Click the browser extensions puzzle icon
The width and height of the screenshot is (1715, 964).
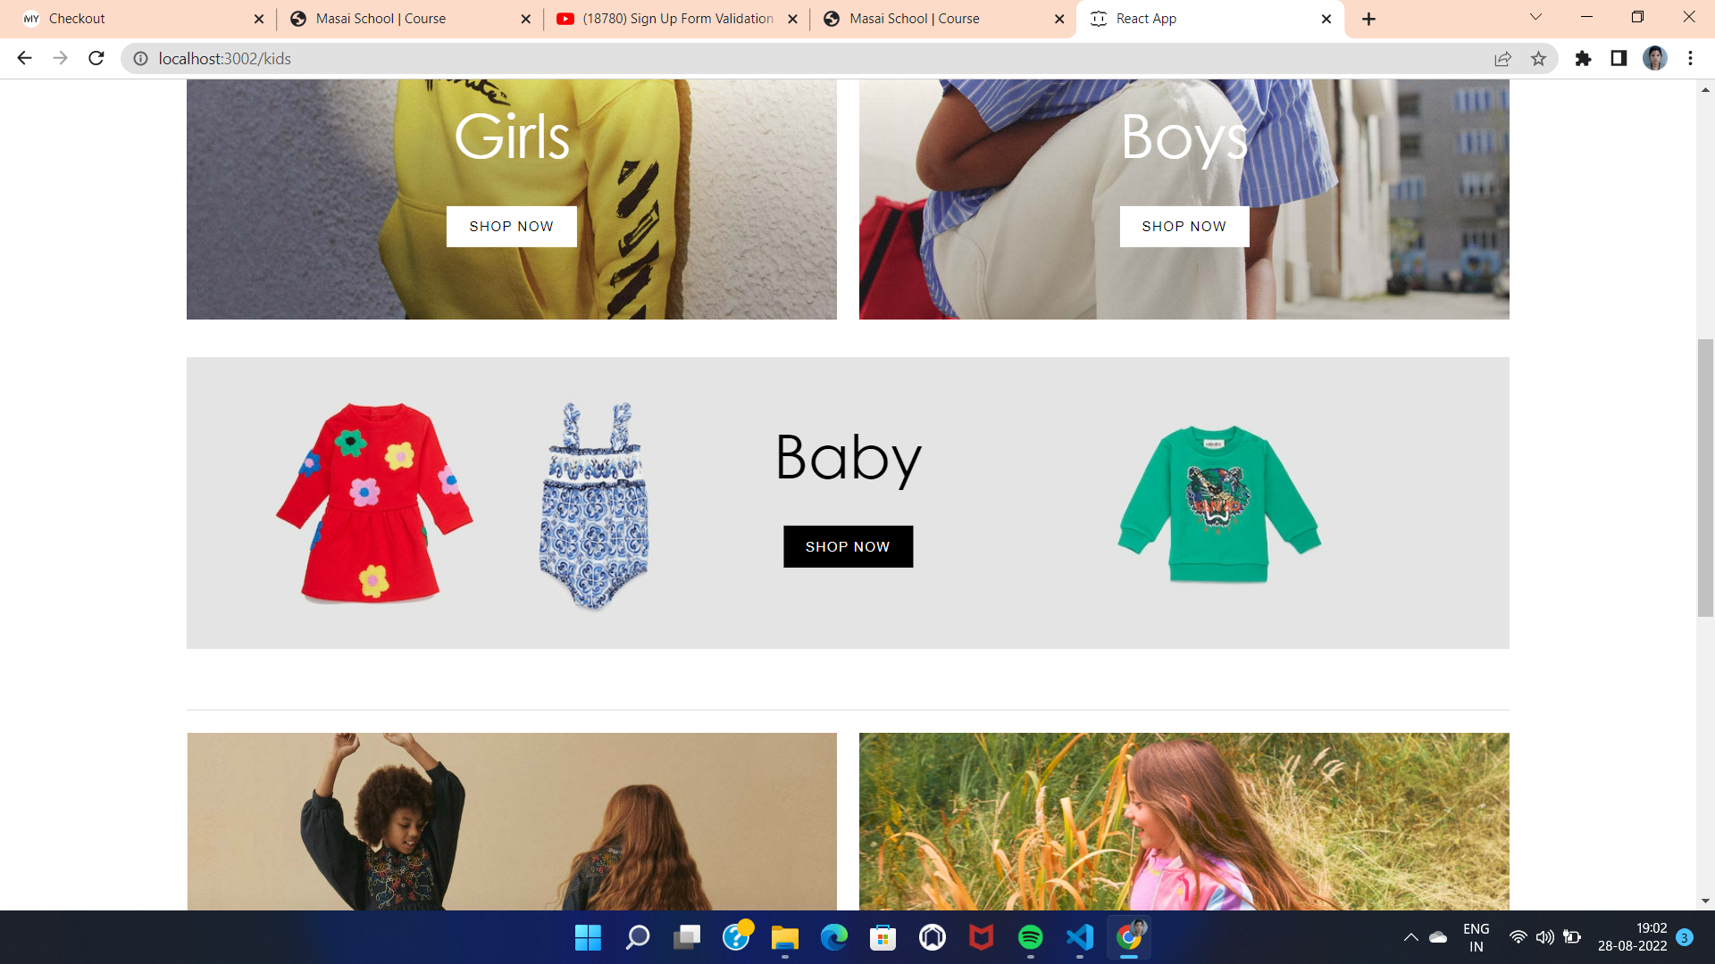(1582, 59)
